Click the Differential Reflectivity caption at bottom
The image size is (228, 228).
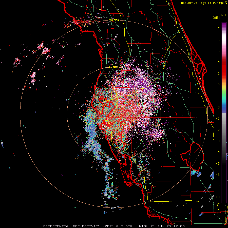pyautogui.click(x=114, y=226)
